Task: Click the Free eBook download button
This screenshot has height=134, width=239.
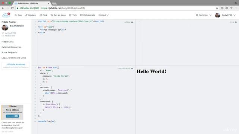Action: 12,116
